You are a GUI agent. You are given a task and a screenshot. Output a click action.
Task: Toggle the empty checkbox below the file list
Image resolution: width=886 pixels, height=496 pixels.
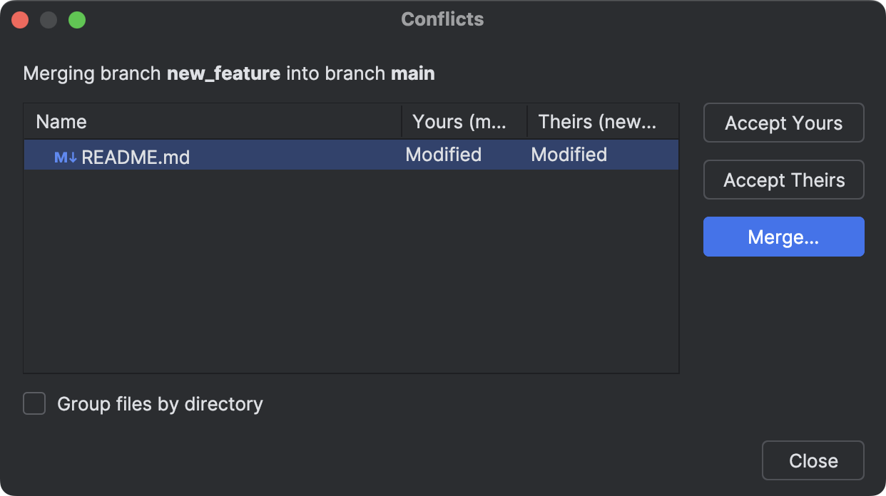click(34, 403)
